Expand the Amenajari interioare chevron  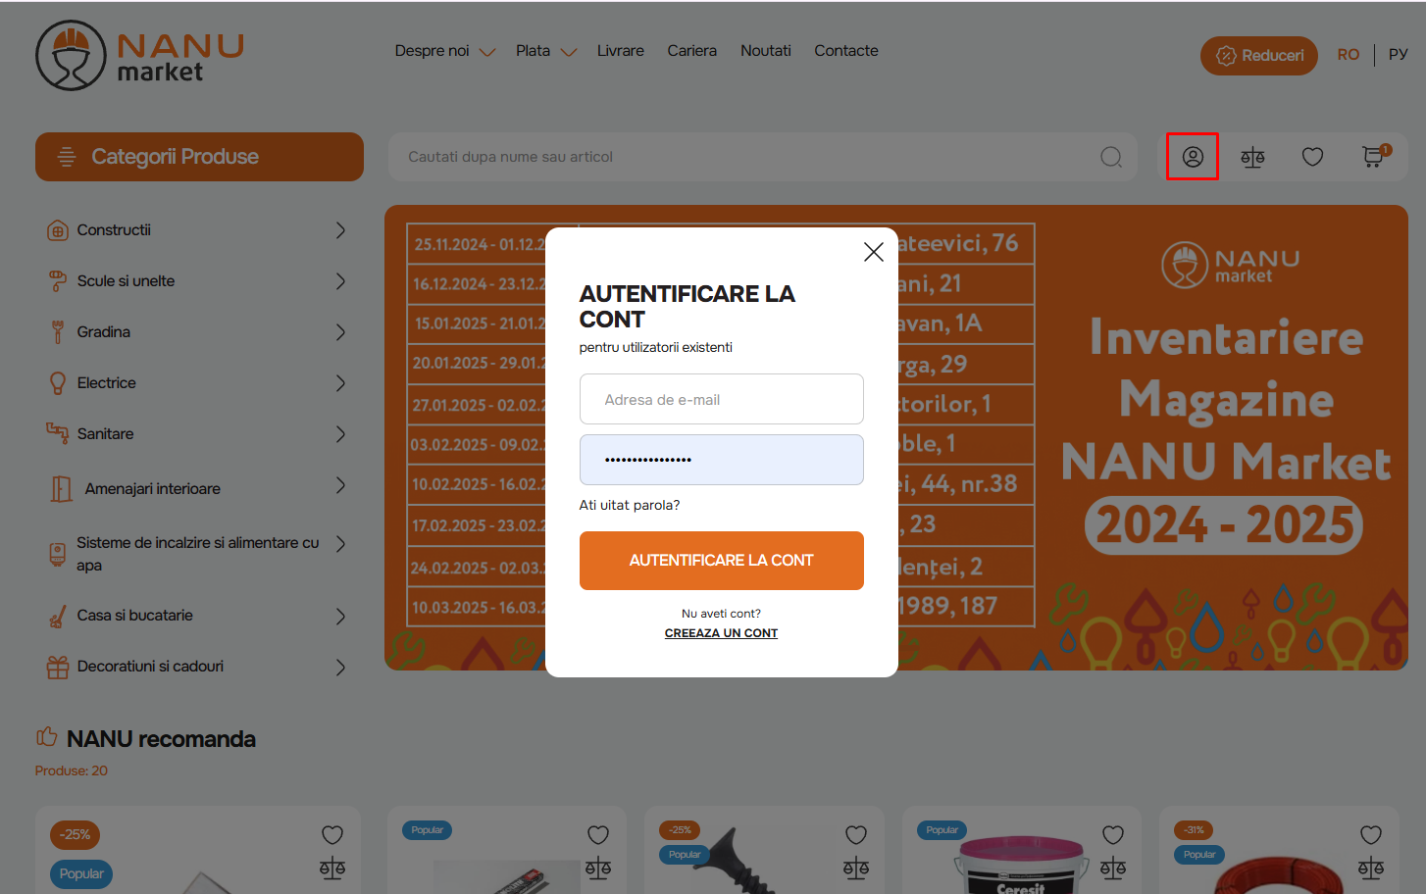[340, 485]
